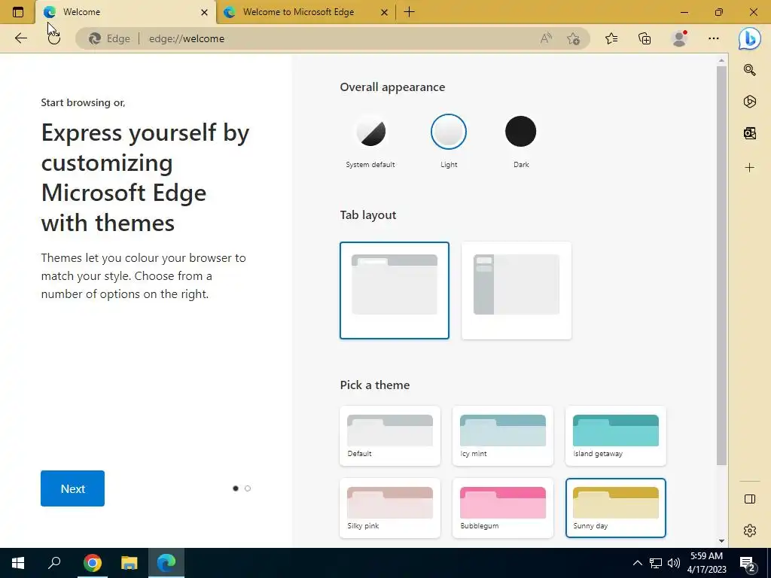
Task: Open taskbar Search magnifier
Action: click(54, 563)
